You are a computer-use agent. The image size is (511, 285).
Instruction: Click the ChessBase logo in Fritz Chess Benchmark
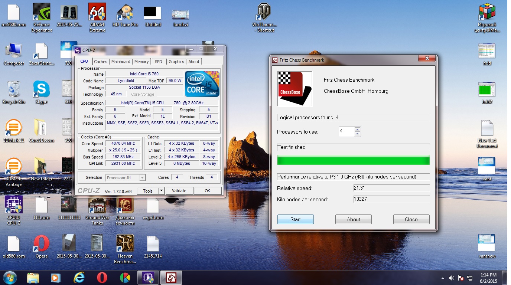click(295, 89)
